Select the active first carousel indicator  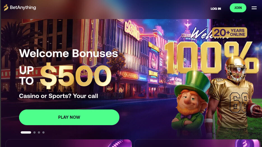tap(26, 132)
